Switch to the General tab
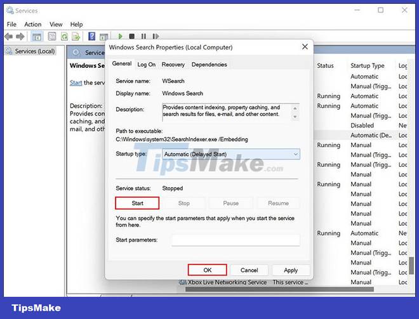This screenshot has width=419, height=319. [122, 63]
